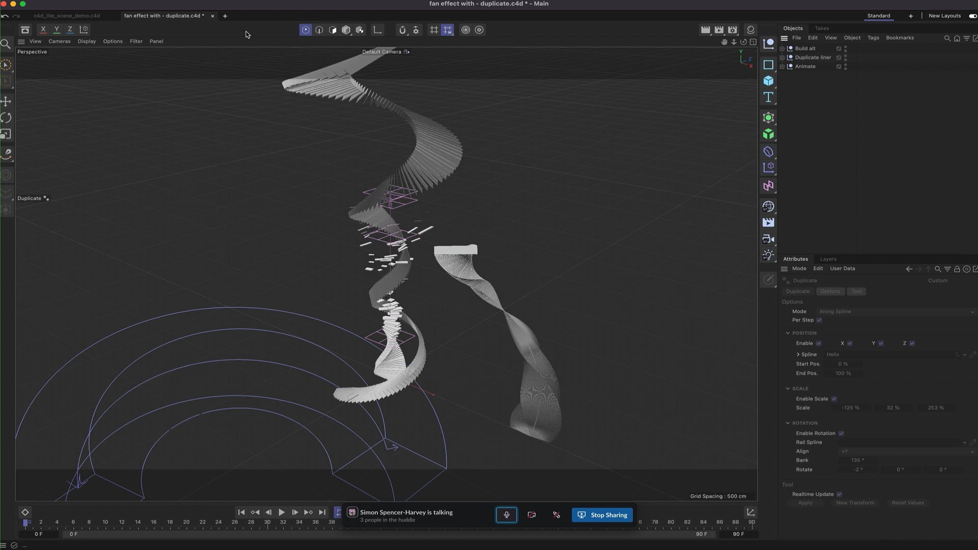The width and height of the screenshot is (978, 550).
Task: Open the Cameras menu in the viewport
Action: click(x=59, y=41)
